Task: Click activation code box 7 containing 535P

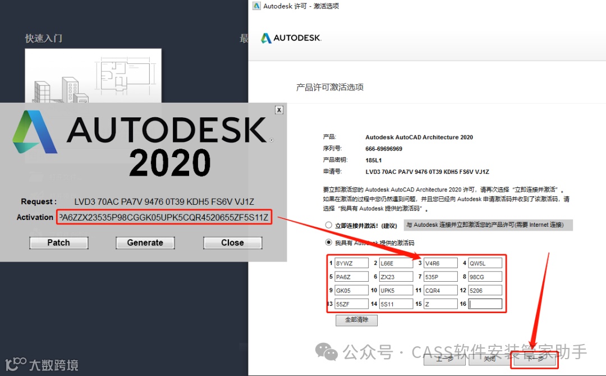Action: 440,277
